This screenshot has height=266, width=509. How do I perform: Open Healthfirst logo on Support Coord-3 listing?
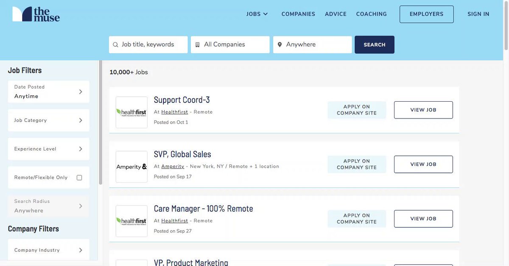[131, 112]
